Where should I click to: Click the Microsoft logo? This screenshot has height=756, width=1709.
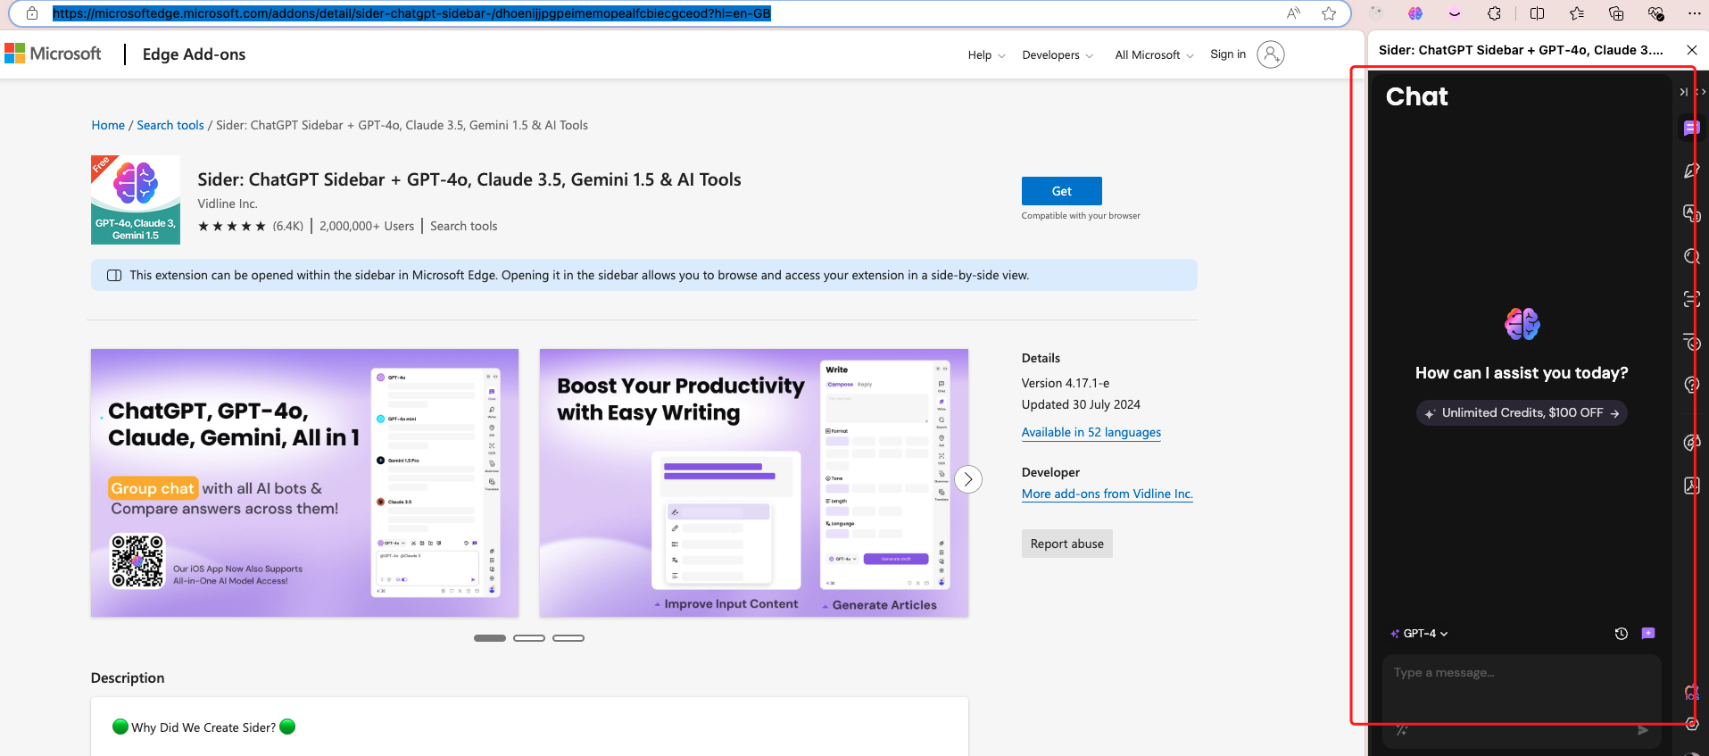[x=53, y=54]
